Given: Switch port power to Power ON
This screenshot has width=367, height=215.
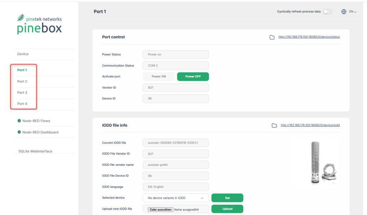Looking at the screenshot, I should [158, 77].
